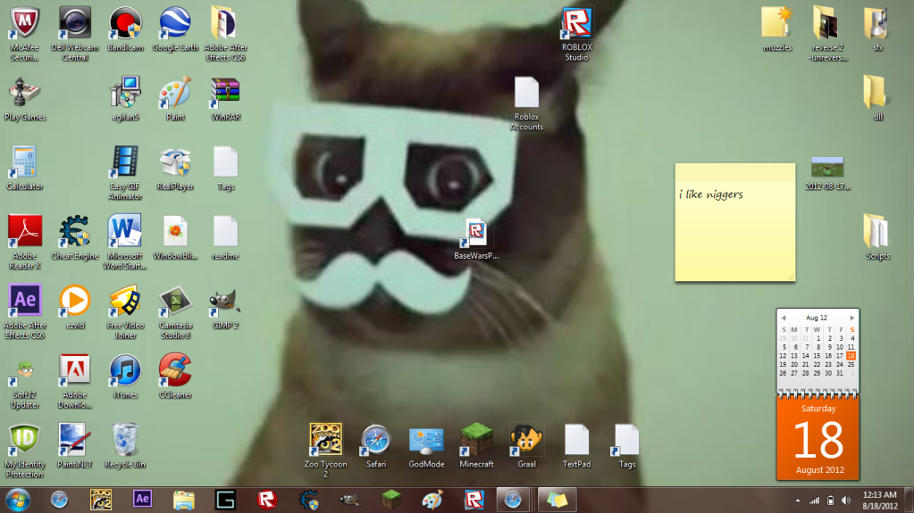914x513 pixels.
Task: Select the Roblox Accounts file
Action: pos(526,103)
